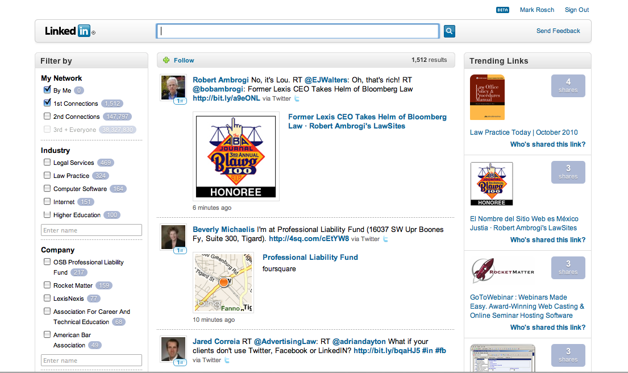Check the LexisNexis company filter
Image resolution: width=628 pixels, height=373 pixels.
tap(47, 298)
